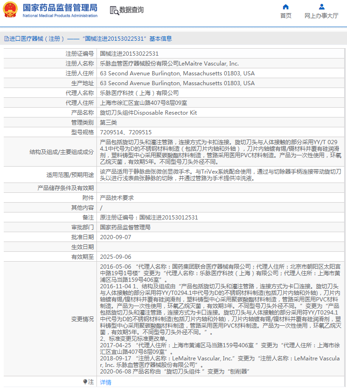Click the bullet icon beside 注
The width and height of the screenshot is (347, 388).
tap(85, 381)
